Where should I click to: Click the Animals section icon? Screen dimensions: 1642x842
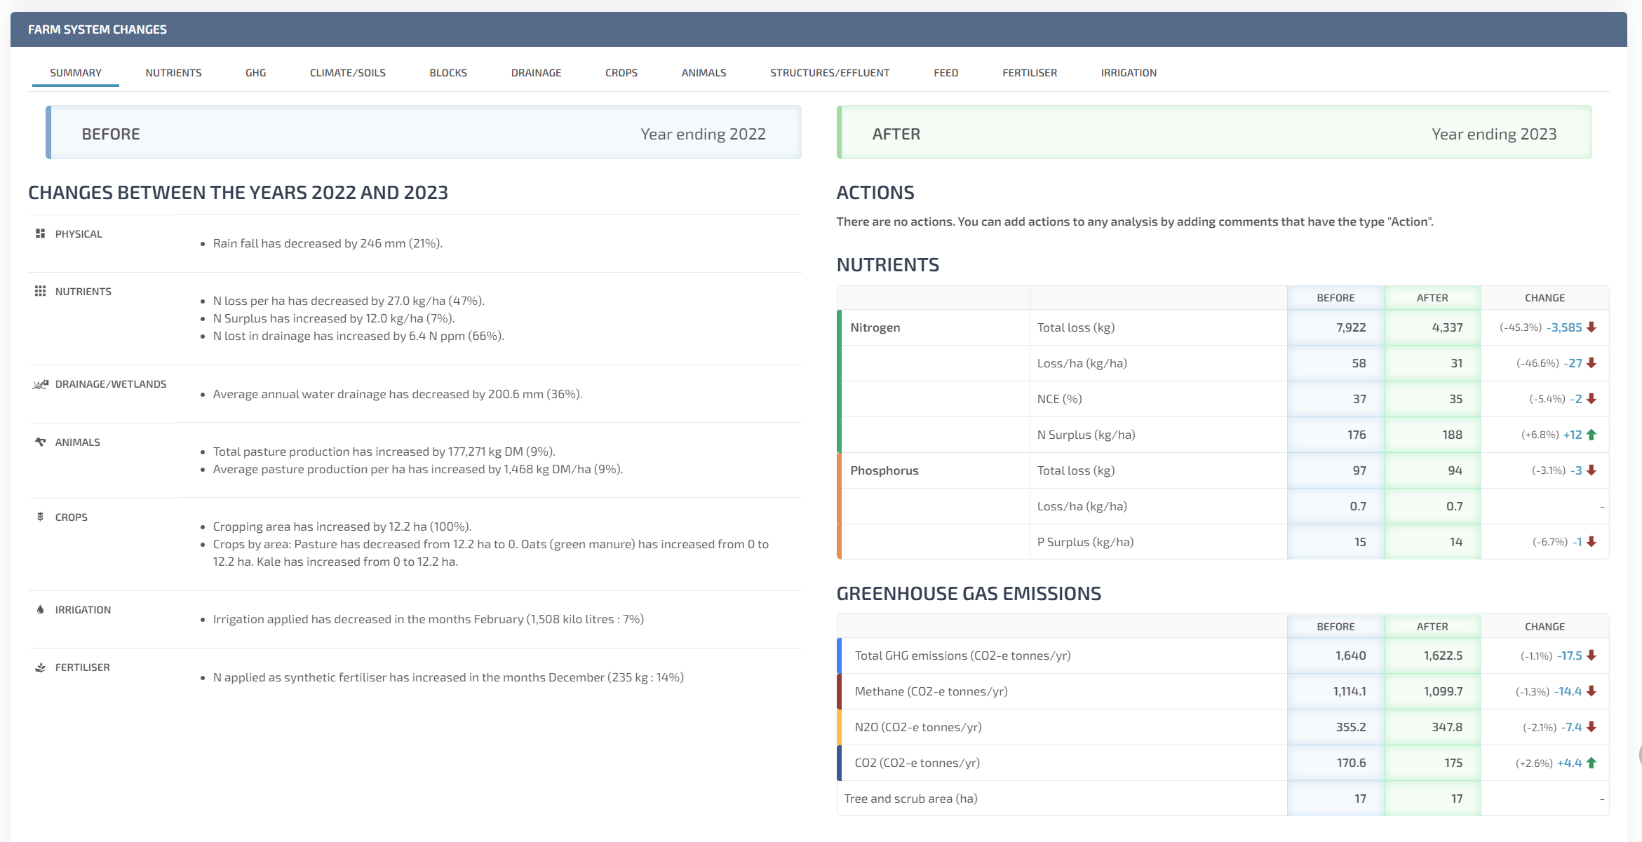tap(40, 442)
